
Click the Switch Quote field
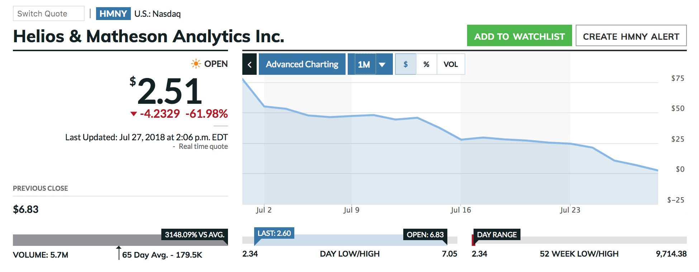pyautogui.click(x=49, y=14)
